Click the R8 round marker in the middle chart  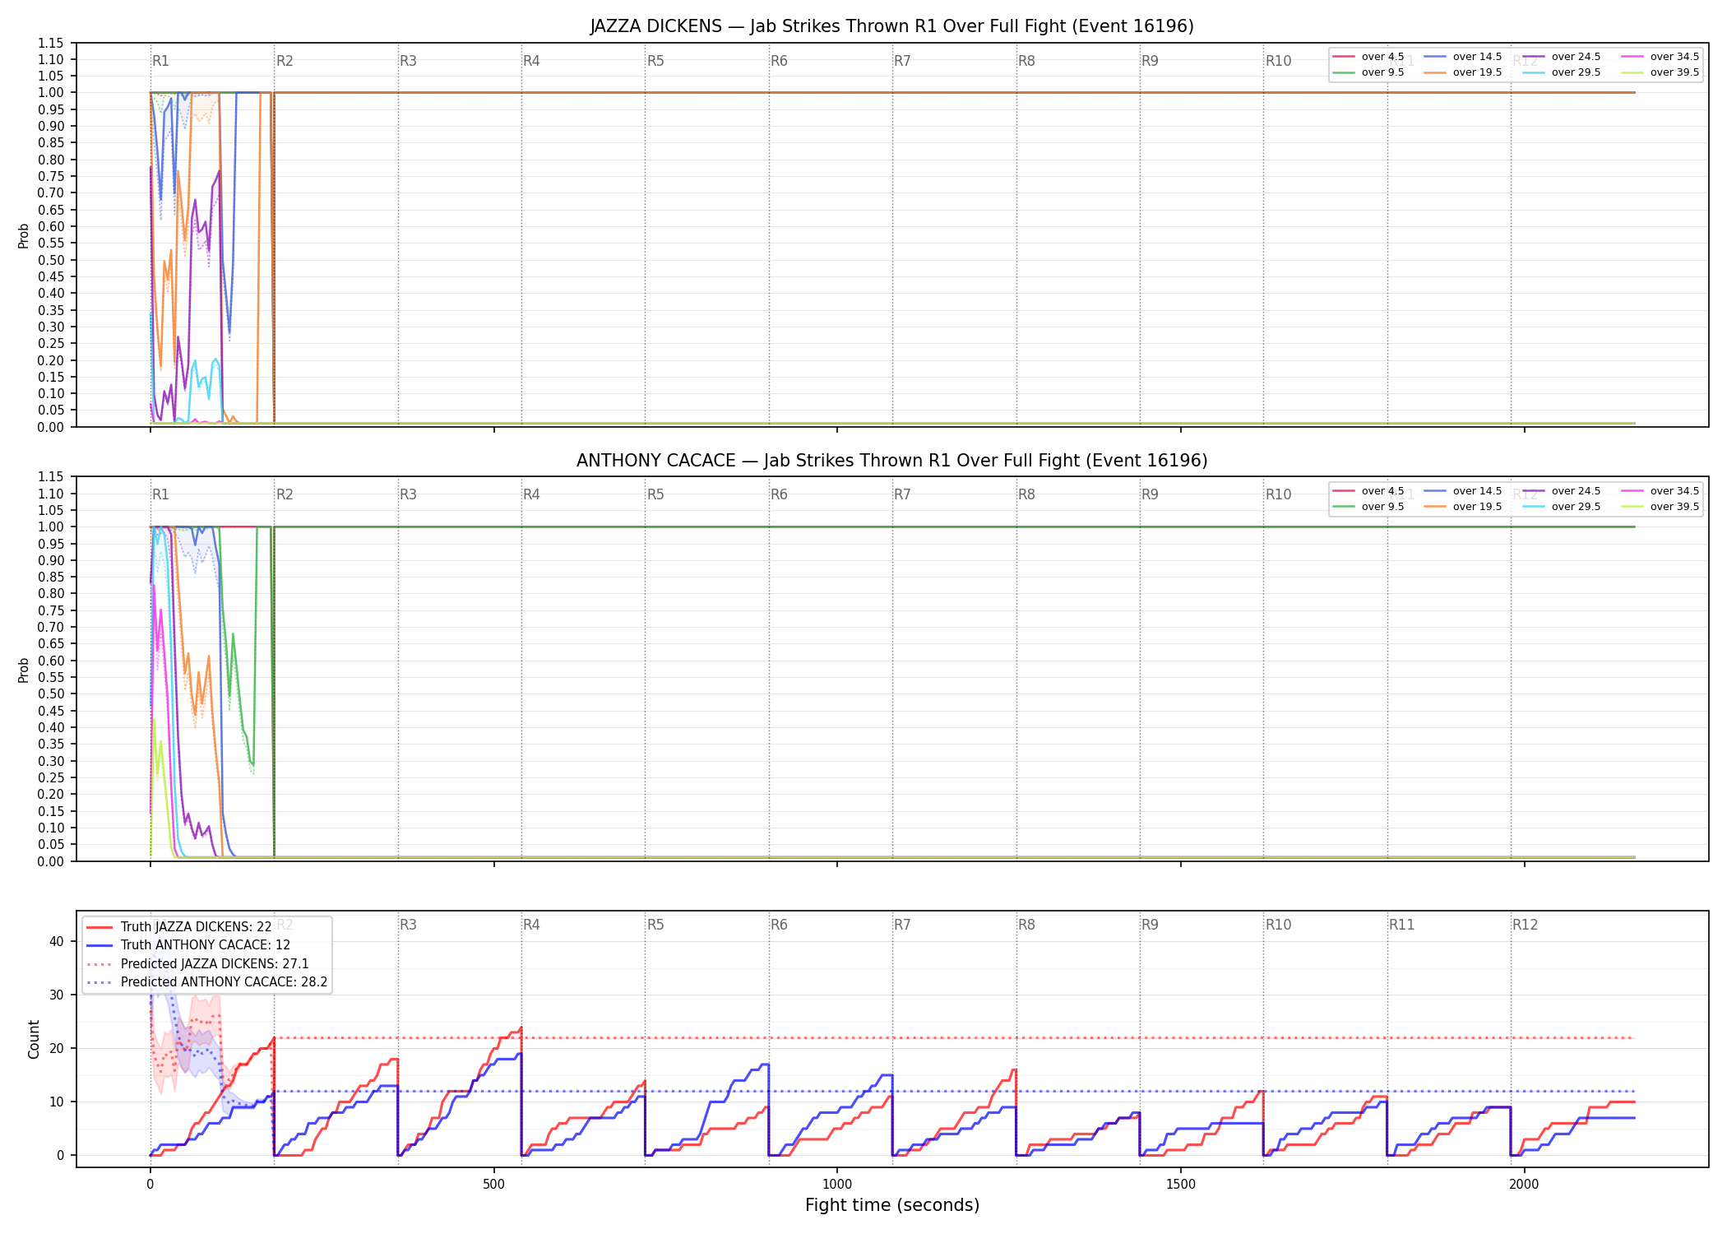tap(1026, 494)
